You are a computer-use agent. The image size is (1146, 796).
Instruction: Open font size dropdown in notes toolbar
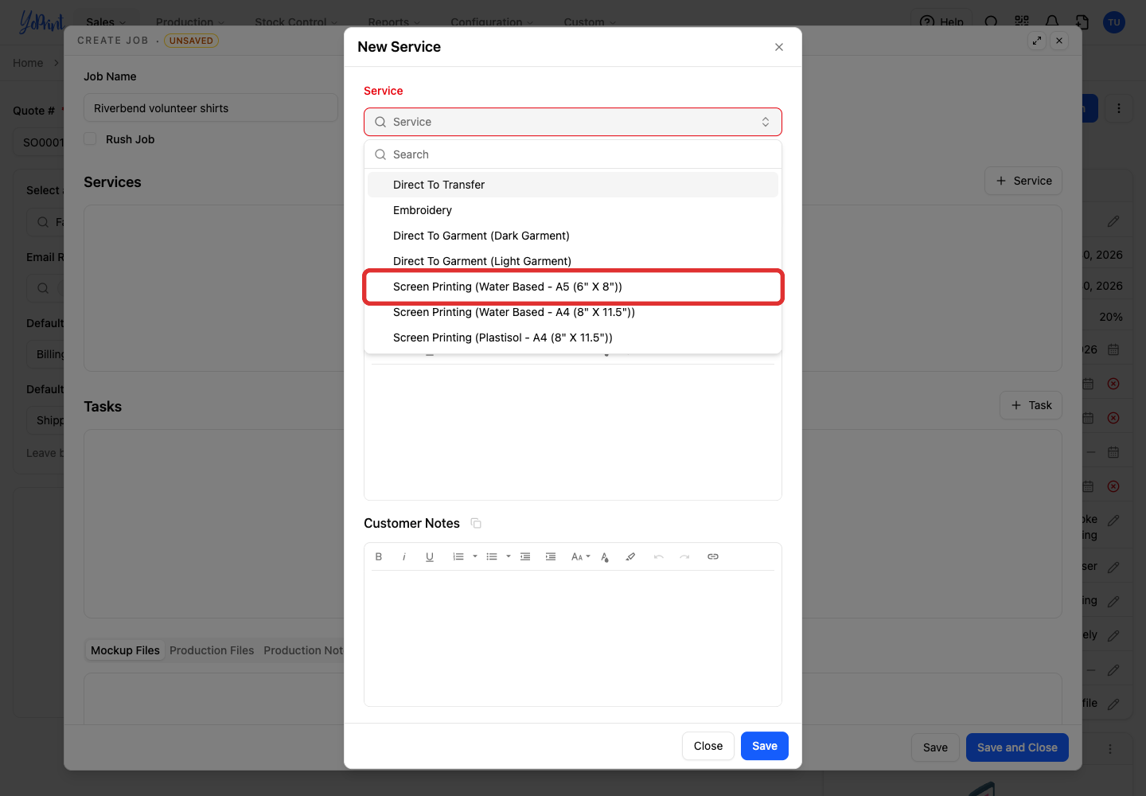581,556
